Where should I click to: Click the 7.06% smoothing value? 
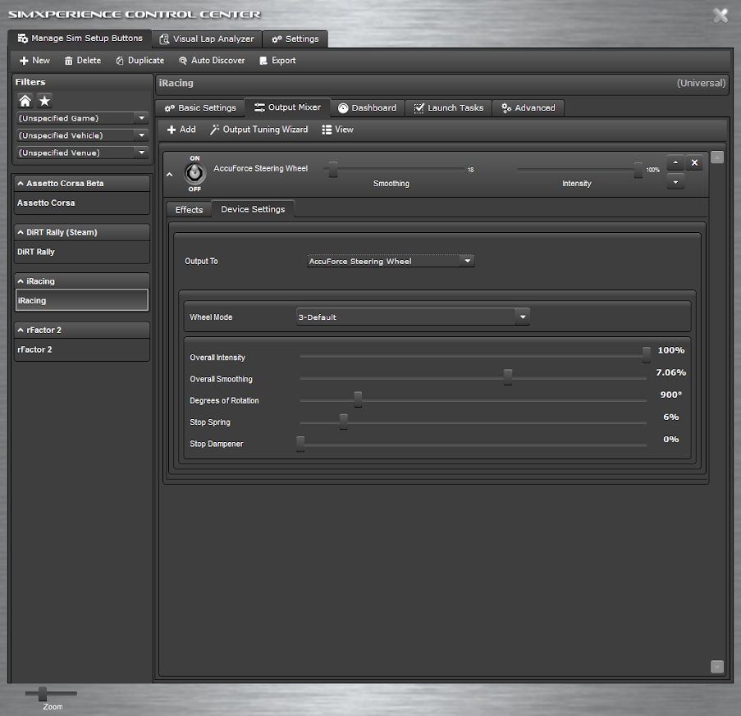point(671,372)
